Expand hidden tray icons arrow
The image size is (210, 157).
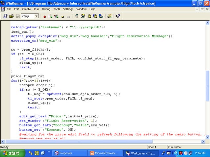[x=176, y=153]
